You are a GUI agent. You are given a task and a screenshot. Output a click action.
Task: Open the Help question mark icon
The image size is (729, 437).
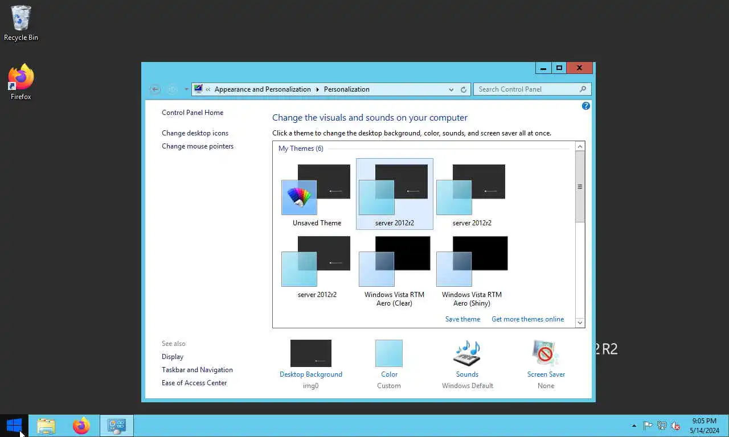(x=585, y=106)
